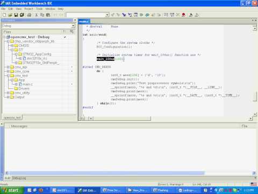Screen dimensions: 258x194
Task: Select the main.c file in the project tree
Action: tap(27, 84)
